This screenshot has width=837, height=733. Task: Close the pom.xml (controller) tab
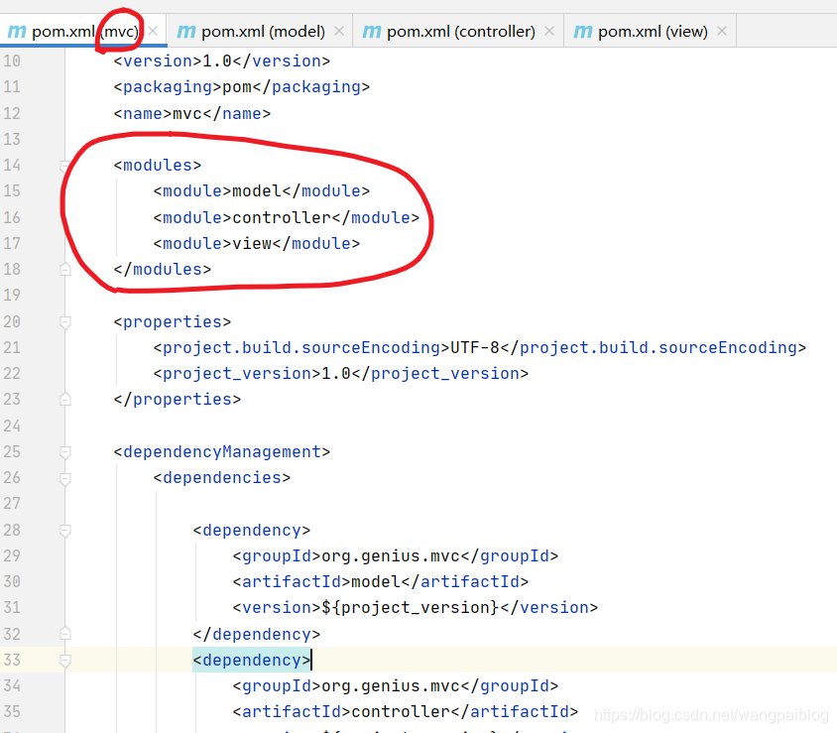click(549, 31)
